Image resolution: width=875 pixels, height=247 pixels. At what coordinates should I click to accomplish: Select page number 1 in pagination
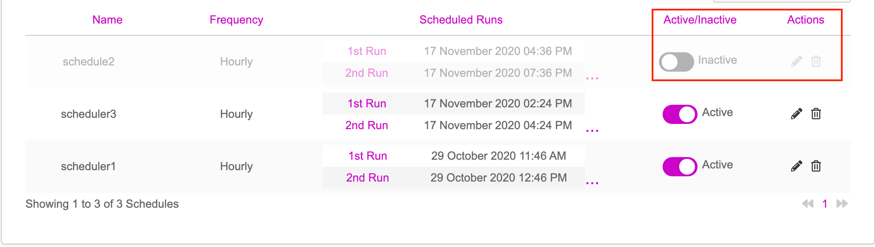click(x=825, y=204)
